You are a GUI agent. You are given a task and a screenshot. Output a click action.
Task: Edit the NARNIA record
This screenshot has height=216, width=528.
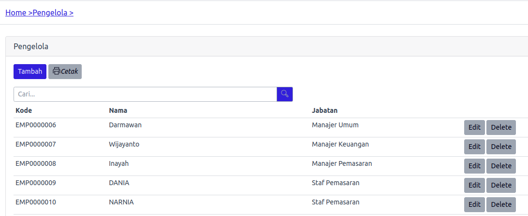point(474,204)
